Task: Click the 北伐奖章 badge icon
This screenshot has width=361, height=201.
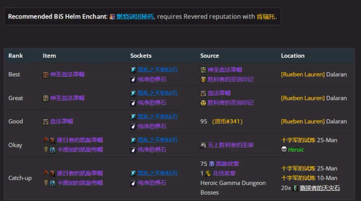Action: (x=208, y=173)
